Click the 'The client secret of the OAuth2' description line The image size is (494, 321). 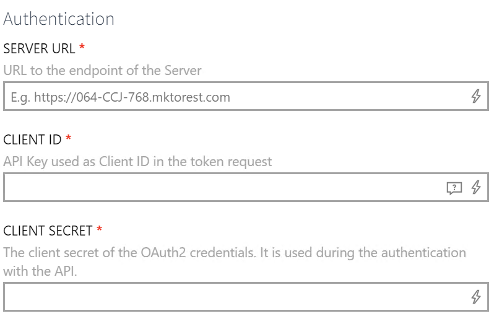(234, 253)
